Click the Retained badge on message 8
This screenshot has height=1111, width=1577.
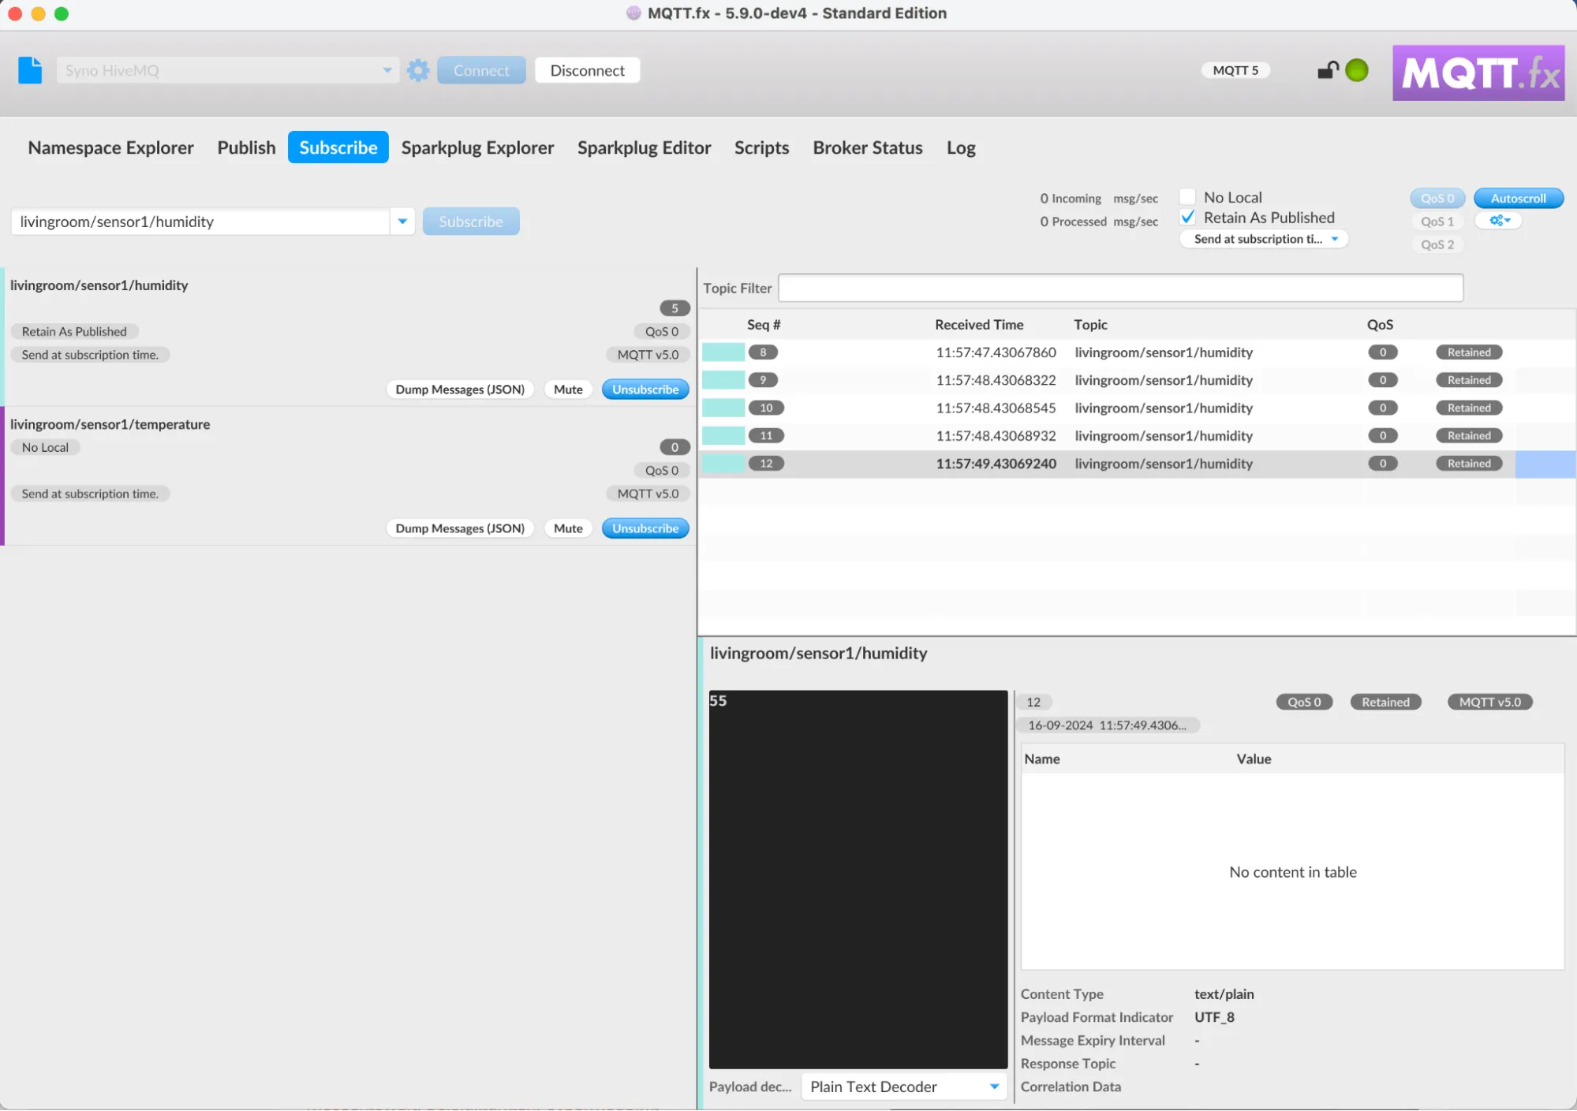1469,352
